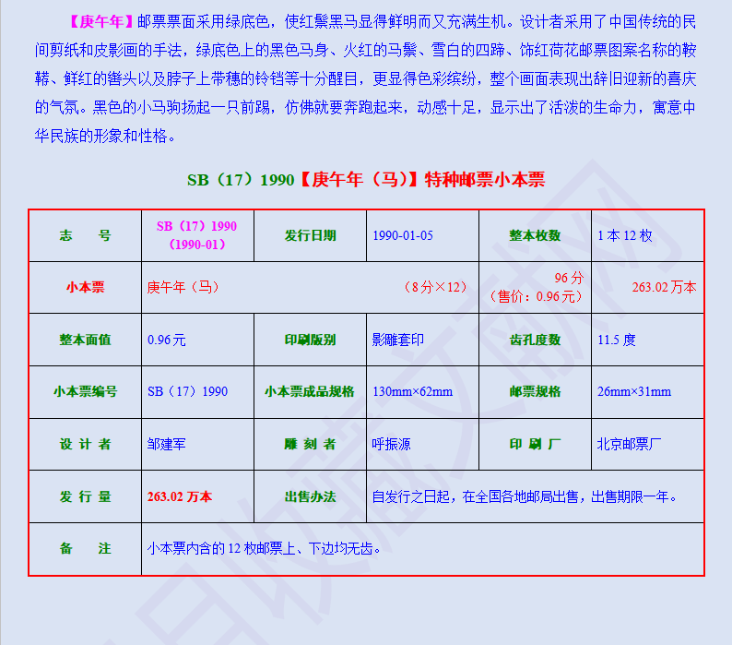The height and width of the screenshot is (645, 732).
Task: Click the 出售办法 label cell
Action: pyautogui.click(x=310, y=496)
